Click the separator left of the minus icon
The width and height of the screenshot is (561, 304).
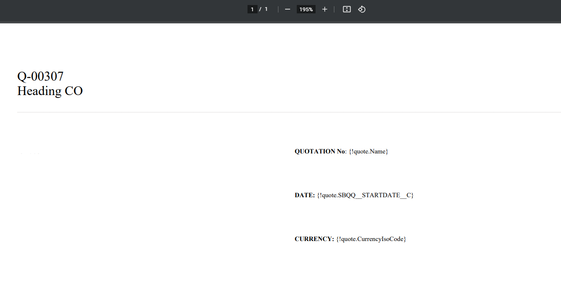click(278, 9)
